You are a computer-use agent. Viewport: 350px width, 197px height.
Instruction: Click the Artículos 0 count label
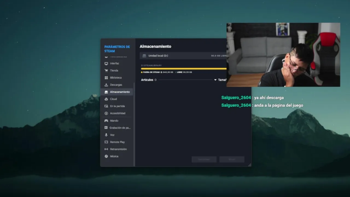coord(149,80)
